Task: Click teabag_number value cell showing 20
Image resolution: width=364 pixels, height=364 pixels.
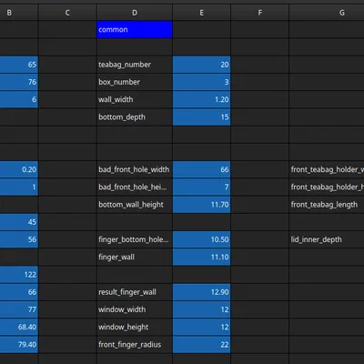Action: 201,65
